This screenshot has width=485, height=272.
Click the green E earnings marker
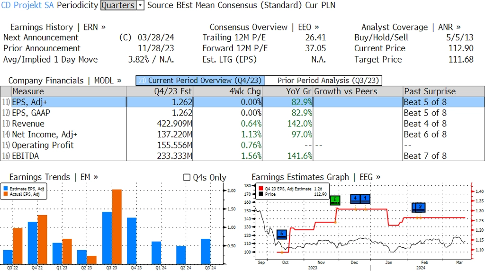(335, 200)
